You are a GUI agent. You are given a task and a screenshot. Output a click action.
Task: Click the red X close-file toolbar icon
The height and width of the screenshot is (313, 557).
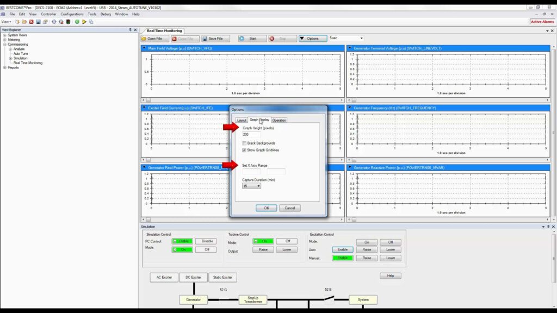(x=31, y=22)
